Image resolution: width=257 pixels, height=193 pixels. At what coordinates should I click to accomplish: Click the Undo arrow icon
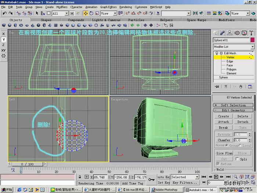tap(5, 13)
